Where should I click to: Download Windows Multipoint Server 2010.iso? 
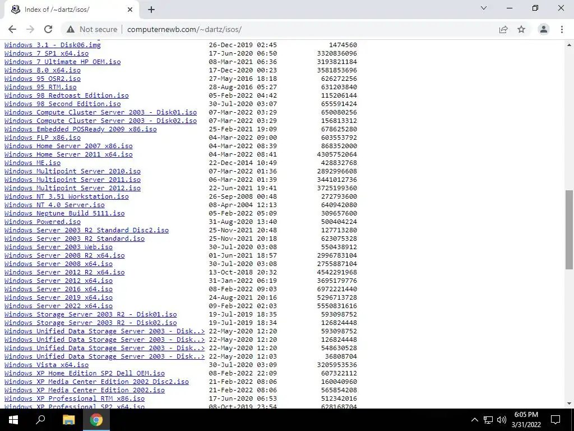click(72, 171)
